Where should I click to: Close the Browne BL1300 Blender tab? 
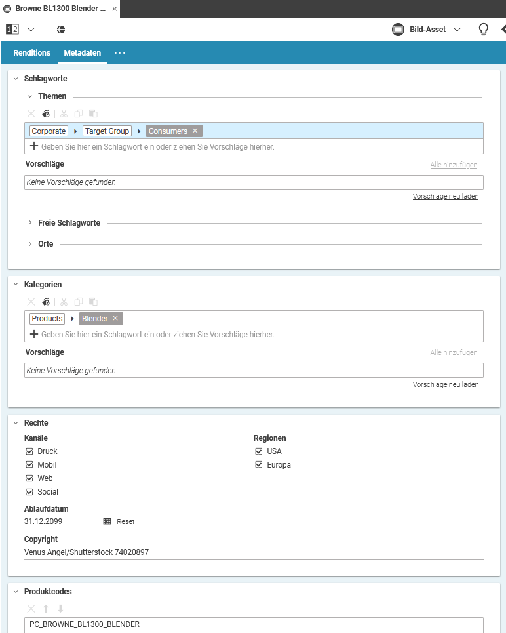pyautogui.click(x=115, y=9)
